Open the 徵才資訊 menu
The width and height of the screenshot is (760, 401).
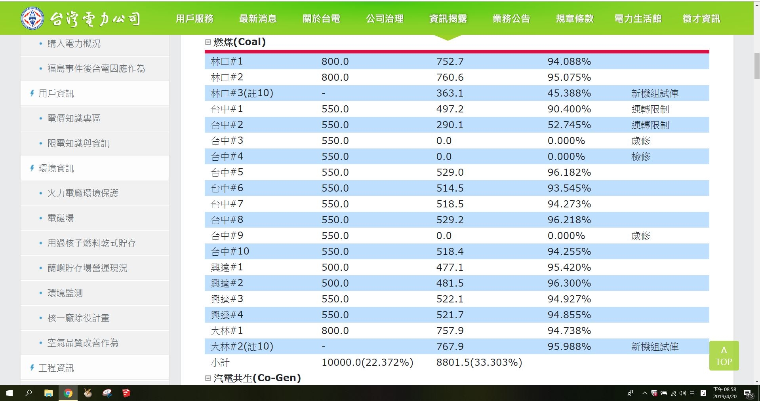coord(701,19)
